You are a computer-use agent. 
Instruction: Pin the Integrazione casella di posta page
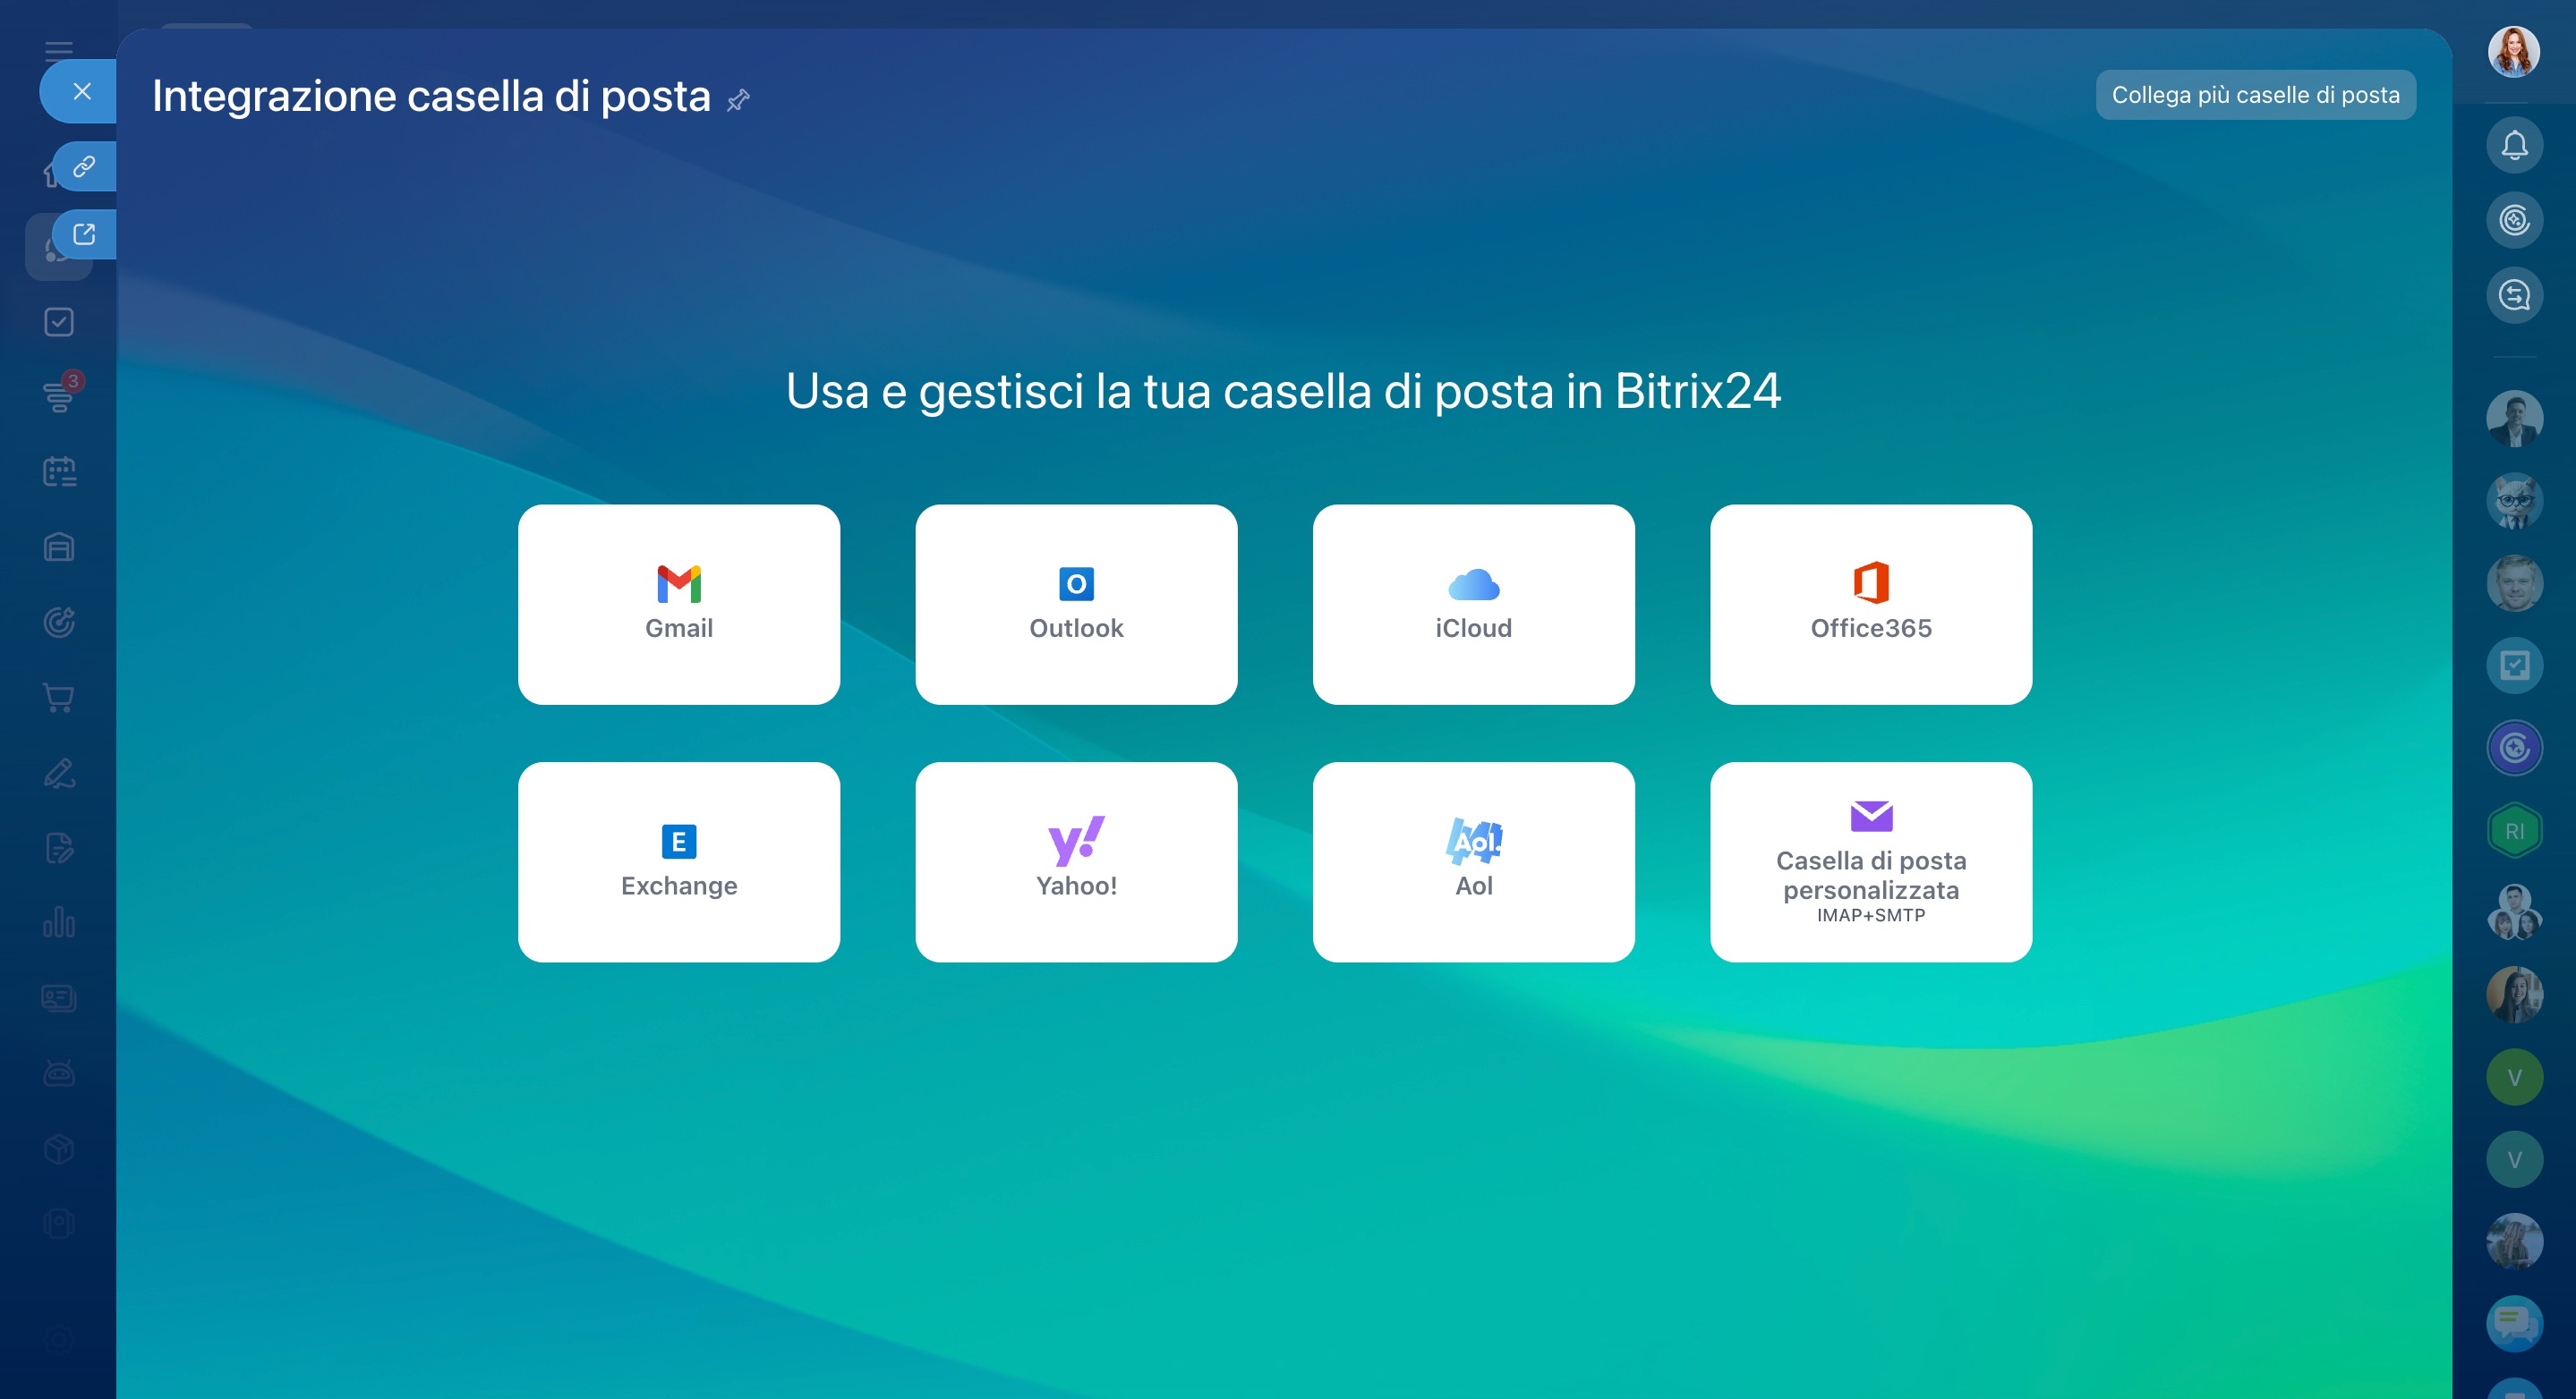(x=738, y=100)
